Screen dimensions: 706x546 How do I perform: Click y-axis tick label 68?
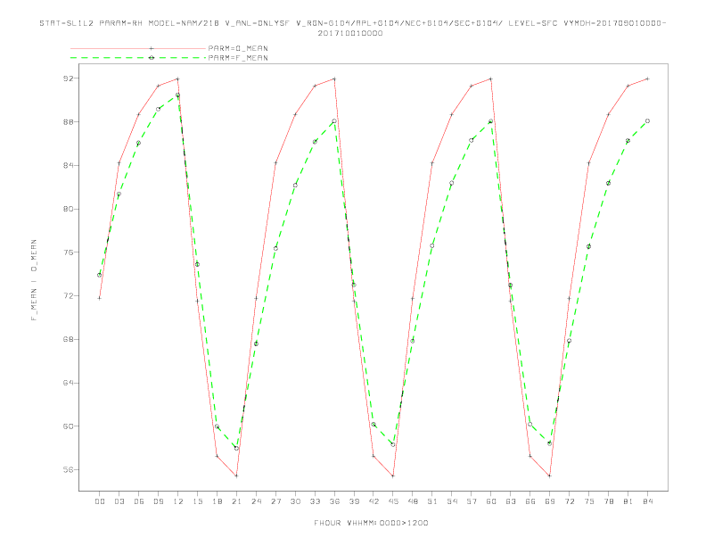[x=68, y=339]
